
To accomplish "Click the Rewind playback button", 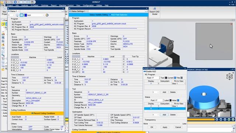I will pyautogui.click(x=221, y=120).
